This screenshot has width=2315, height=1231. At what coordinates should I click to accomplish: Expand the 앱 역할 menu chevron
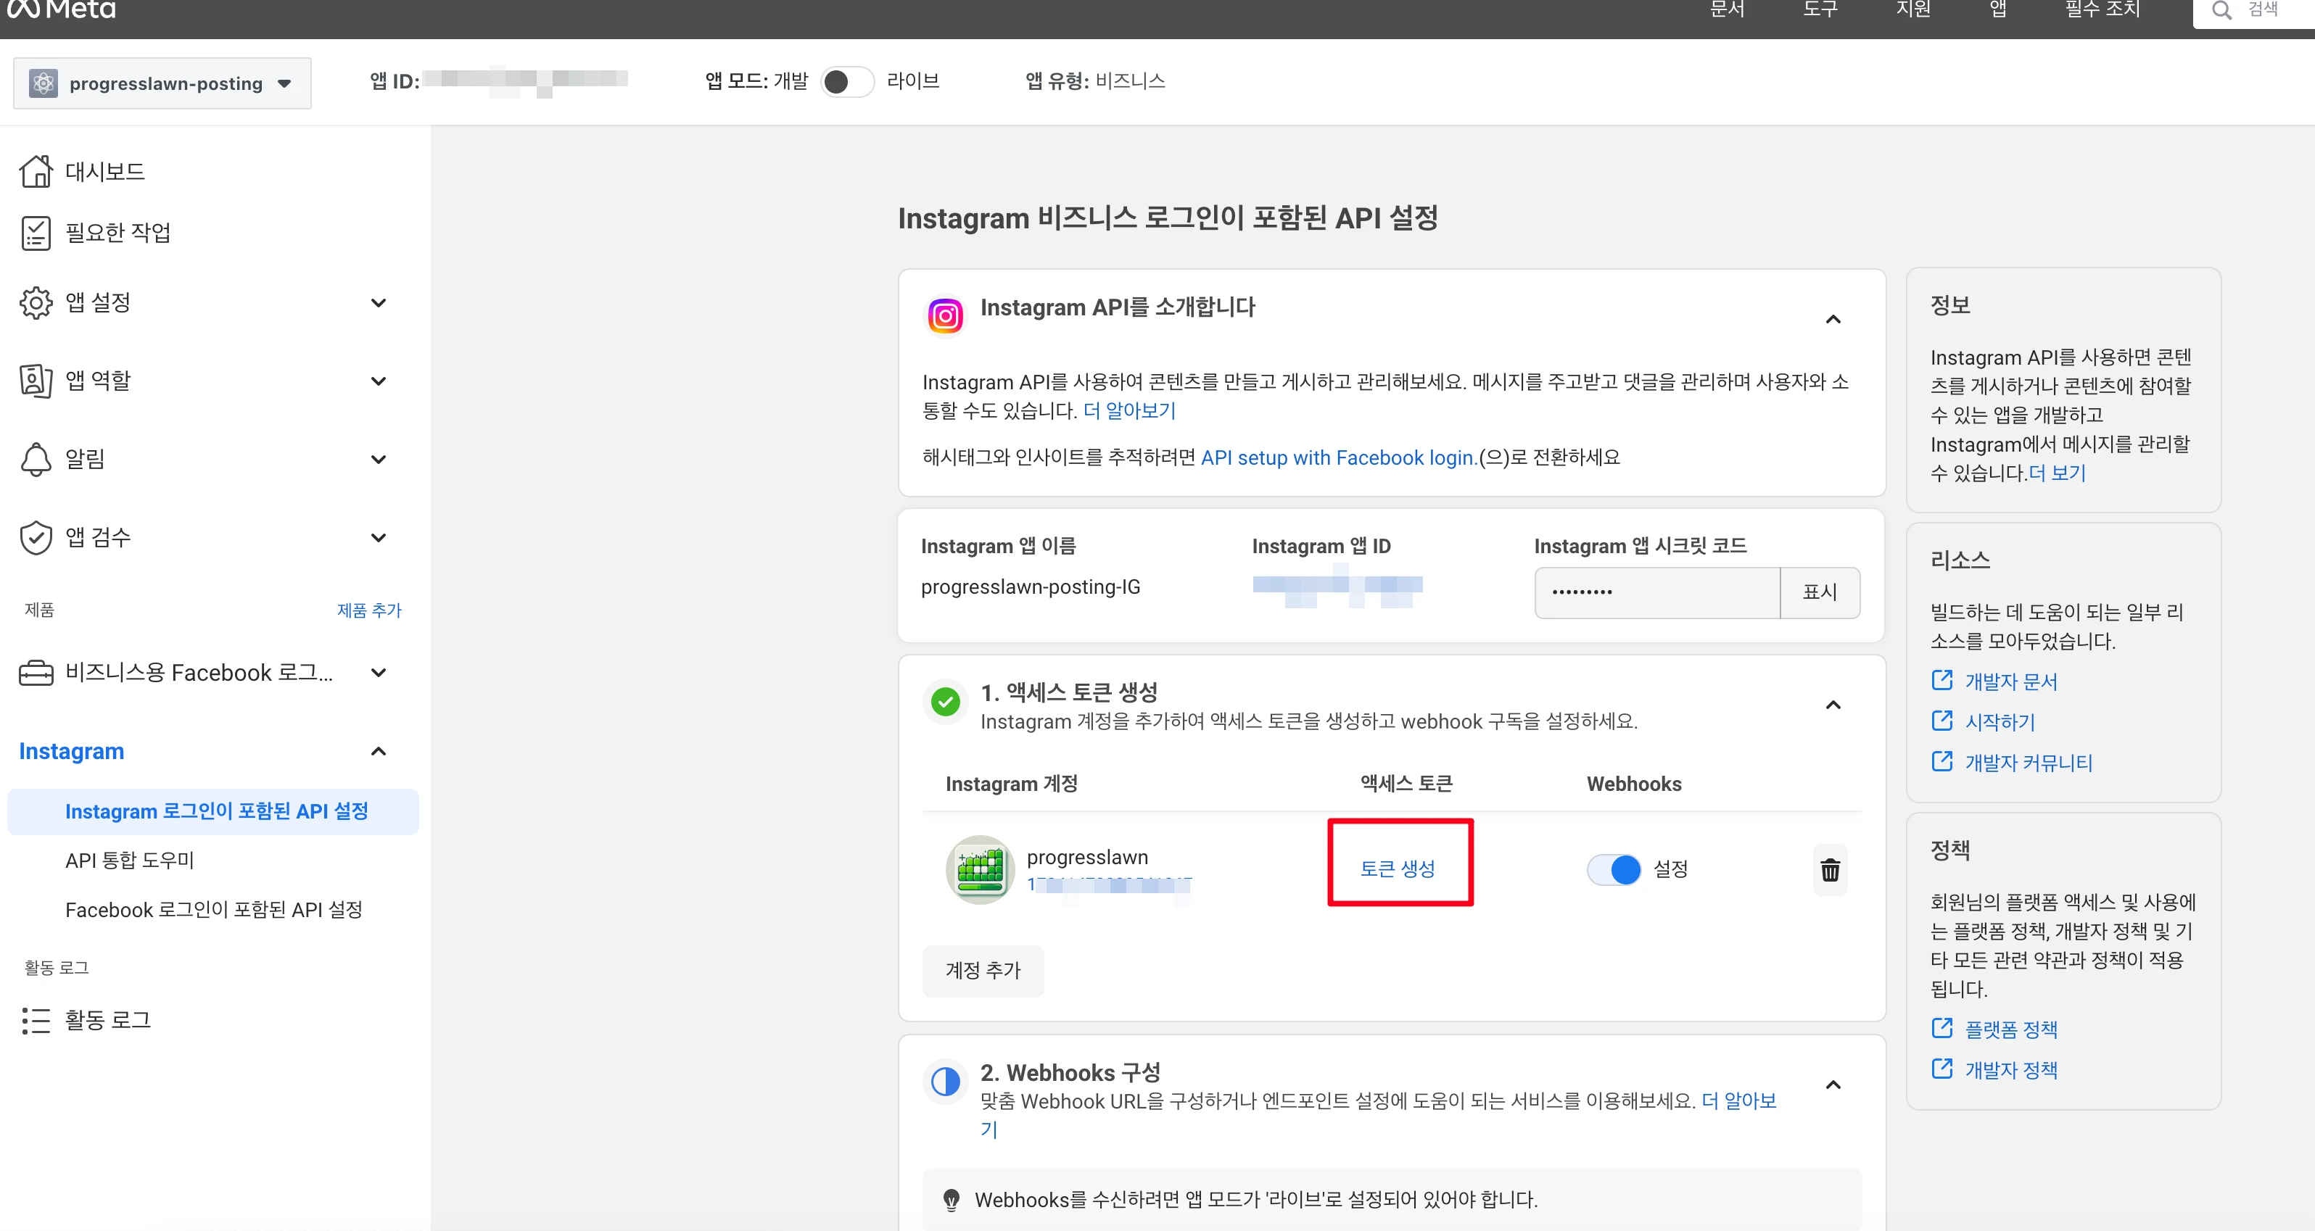(x=379, y=381)
